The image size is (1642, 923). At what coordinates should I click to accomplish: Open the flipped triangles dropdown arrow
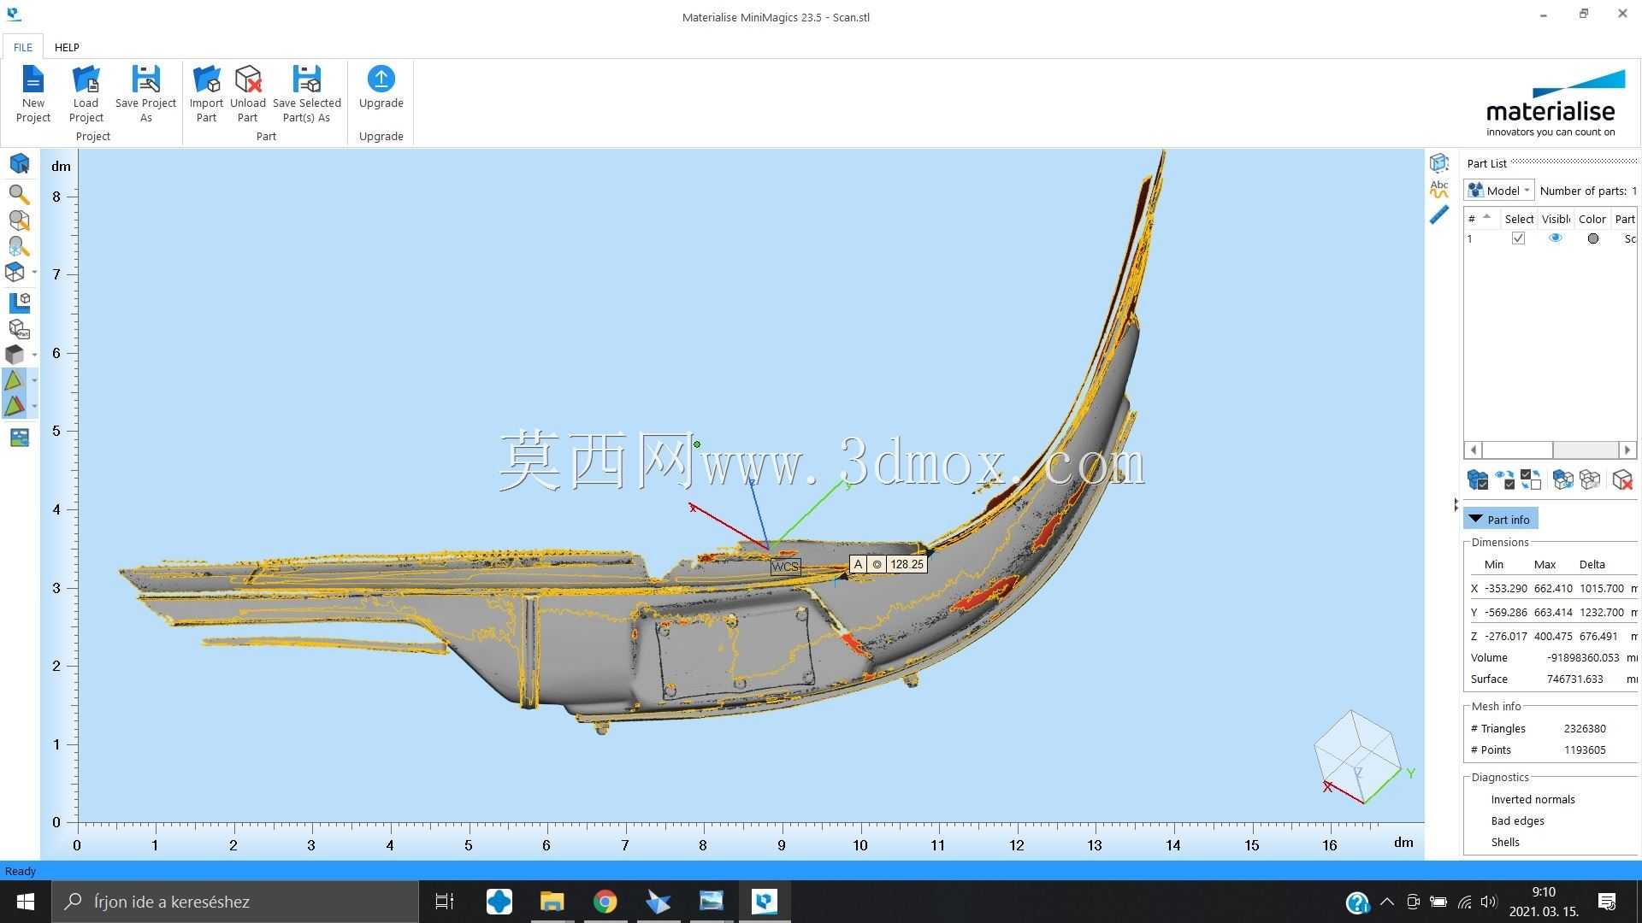tap(34, 406)
